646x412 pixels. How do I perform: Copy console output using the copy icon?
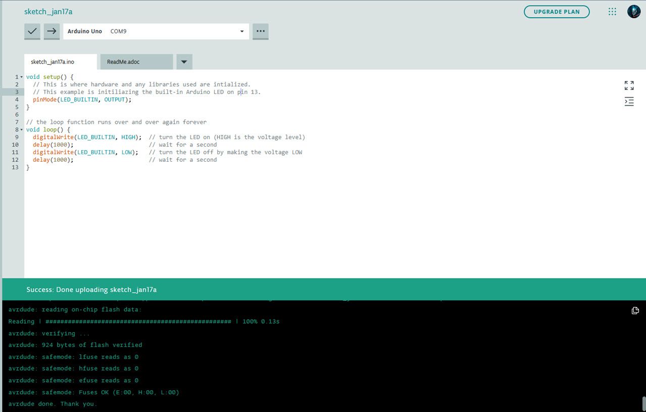(x=635, y=310)
